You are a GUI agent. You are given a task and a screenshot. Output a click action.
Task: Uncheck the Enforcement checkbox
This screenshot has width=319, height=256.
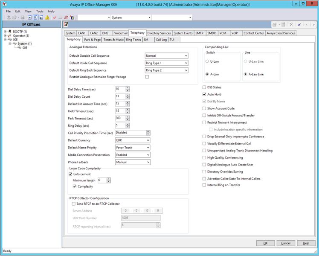70,174
